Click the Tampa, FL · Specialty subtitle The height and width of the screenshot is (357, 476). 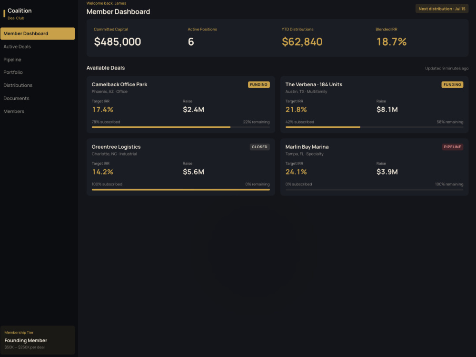click(x=304, y=154)
